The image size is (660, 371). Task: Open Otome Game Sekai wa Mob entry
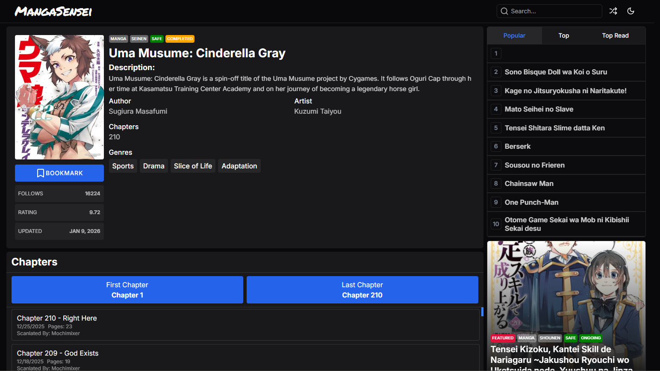(566, 224)
